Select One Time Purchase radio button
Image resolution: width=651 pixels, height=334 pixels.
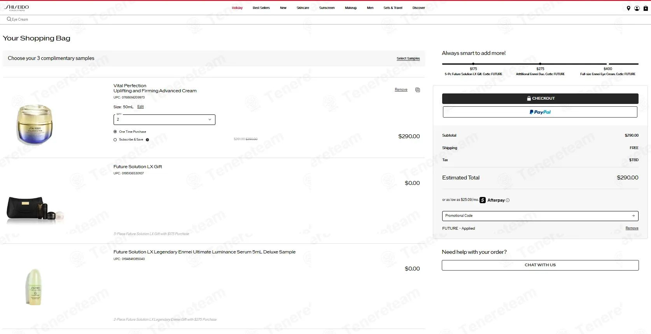[115, 132]
